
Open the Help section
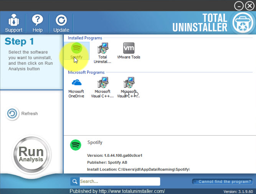(x=37, y=23)
